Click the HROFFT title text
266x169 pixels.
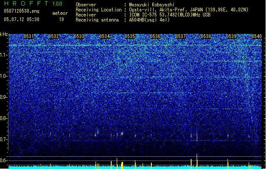pos(26,3)
